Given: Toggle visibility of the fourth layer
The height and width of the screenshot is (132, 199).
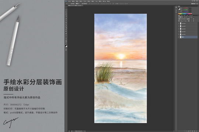Looking at the screenshot, I should [x=179, y=32].
